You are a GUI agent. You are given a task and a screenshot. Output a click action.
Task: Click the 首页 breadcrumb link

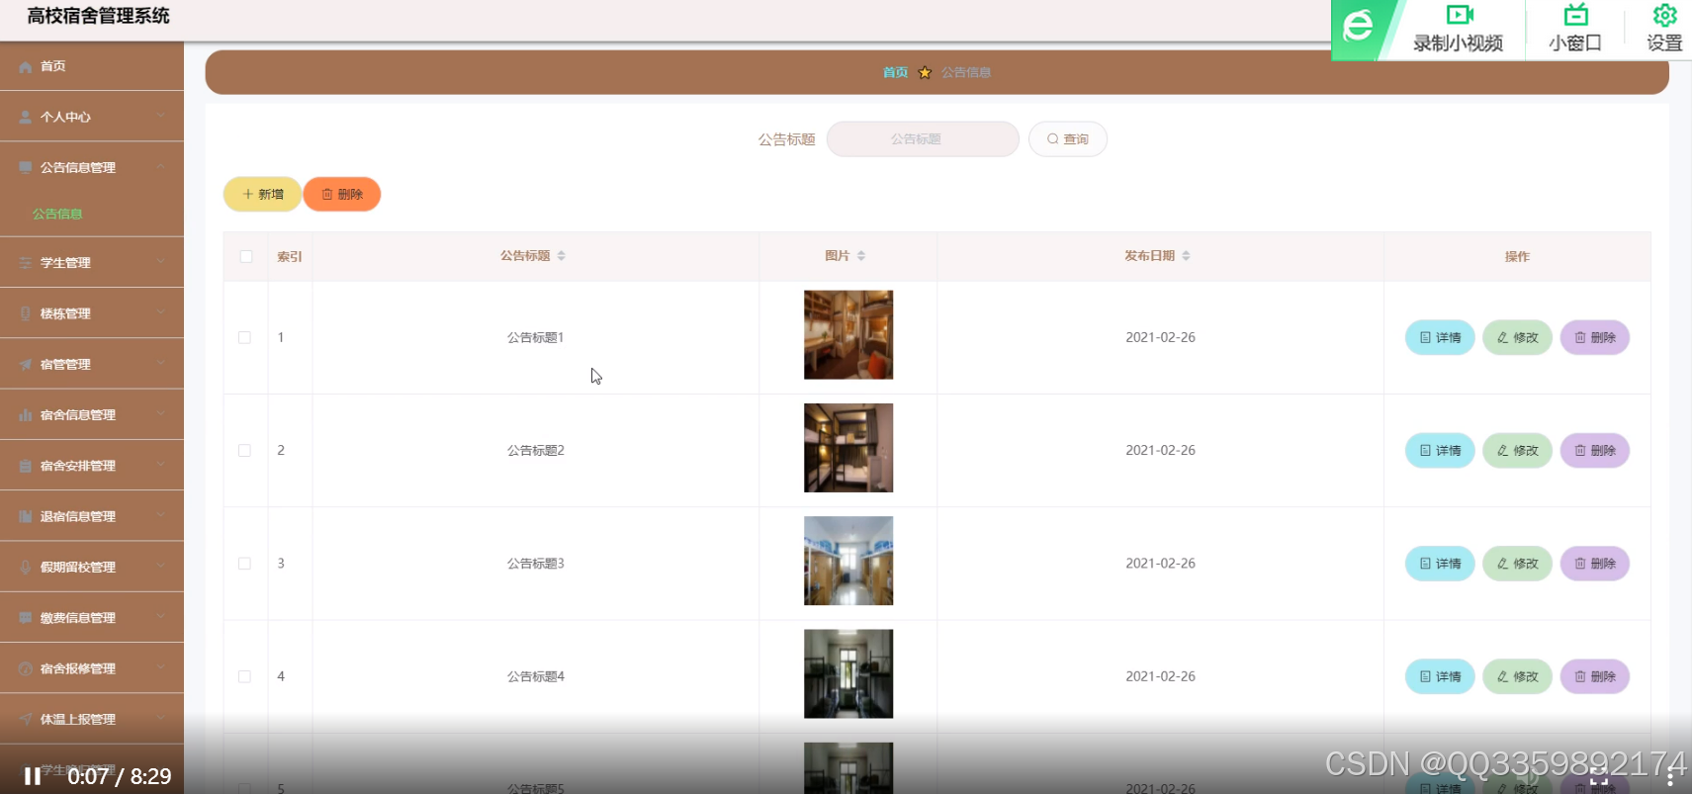pyautogui.click(x=895, y=72)
